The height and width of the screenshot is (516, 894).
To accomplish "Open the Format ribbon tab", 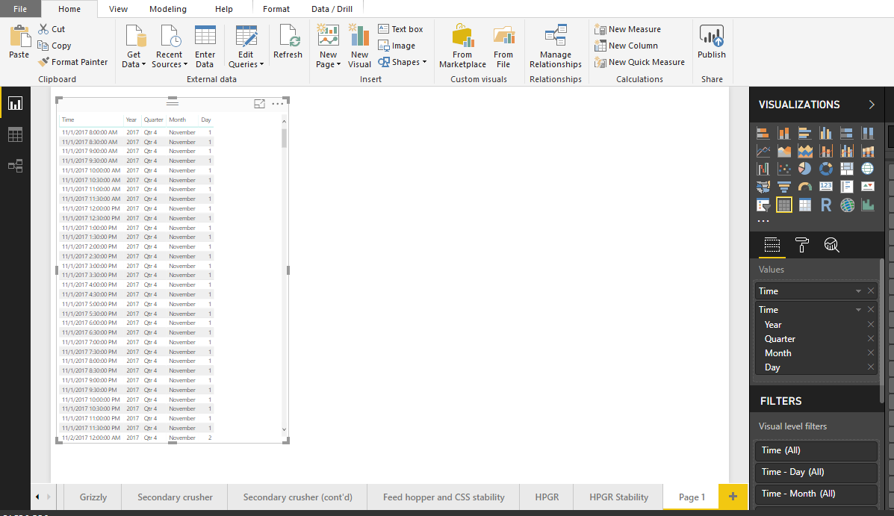I will [x=276, y=9].
